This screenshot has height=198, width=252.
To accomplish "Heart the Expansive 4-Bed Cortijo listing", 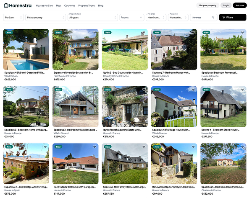I will coord(45,147).
